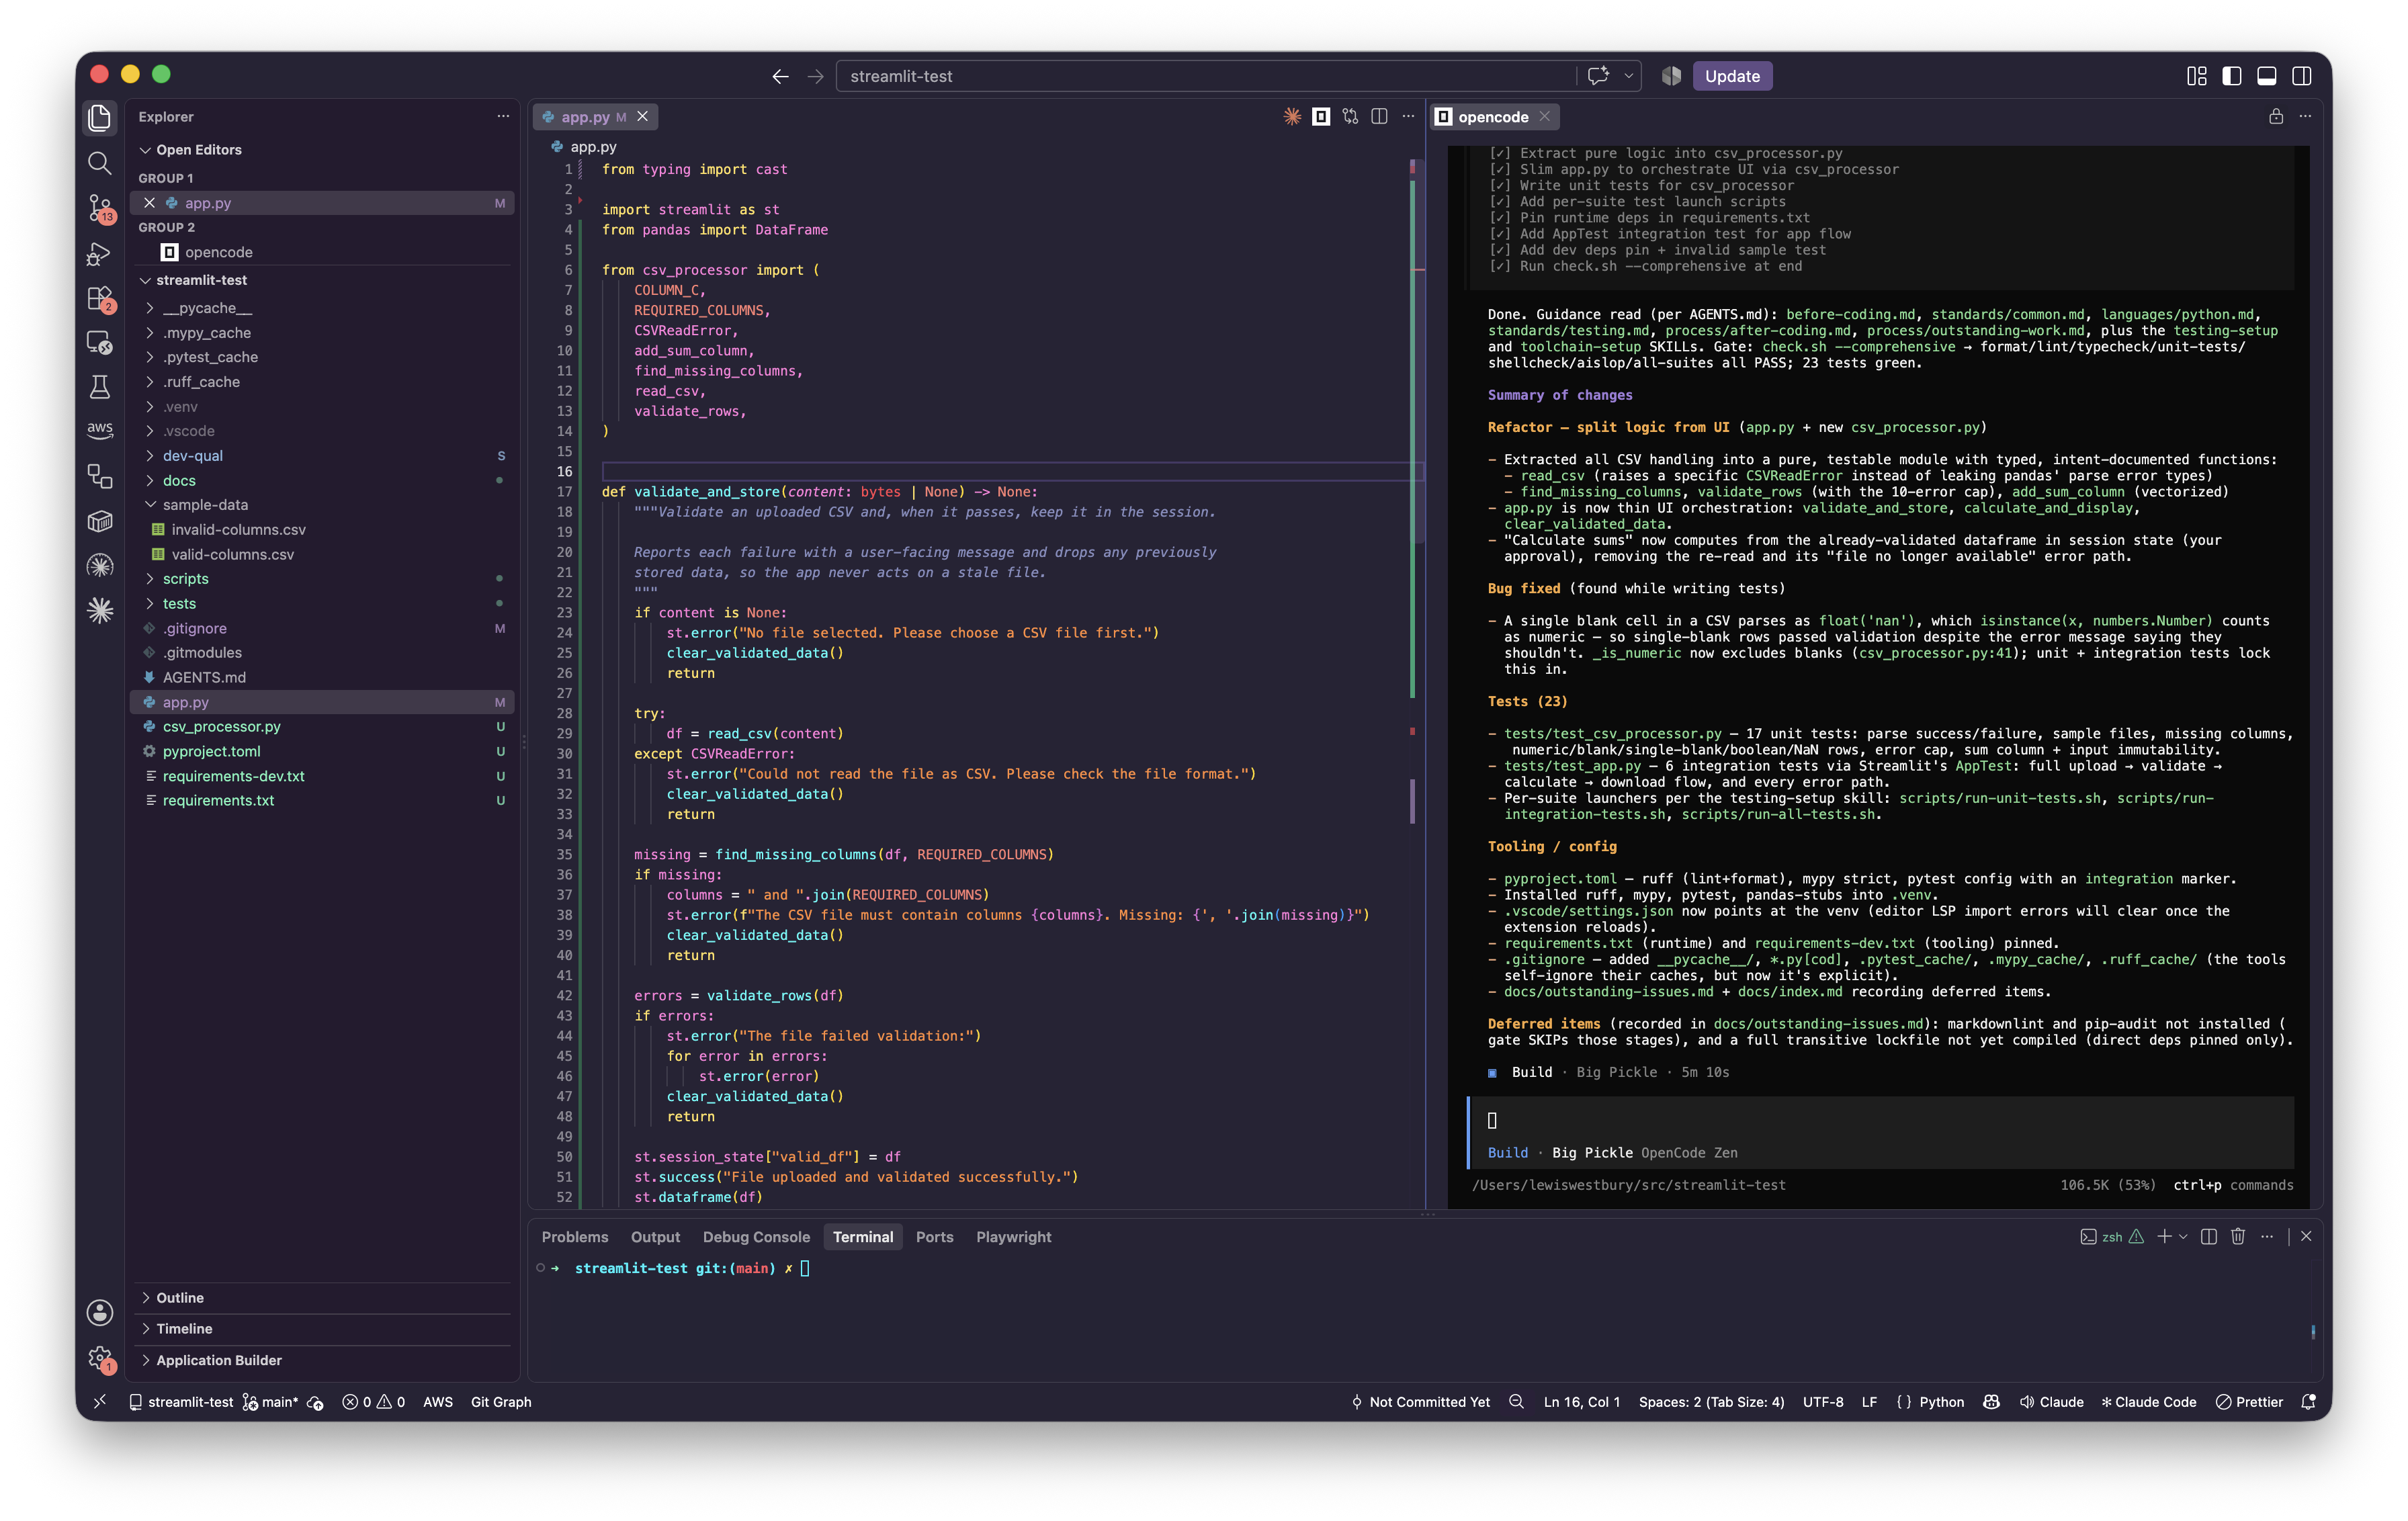2408x1521 pixels.
Task: Click the Prettier status bar item
Action: click(x=2249, y=1402)
